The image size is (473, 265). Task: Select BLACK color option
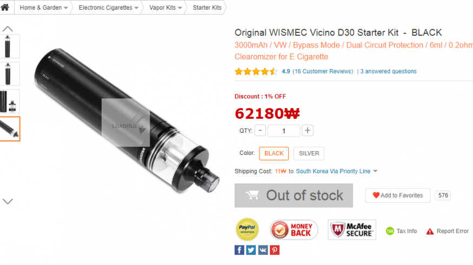coord(274,153)
